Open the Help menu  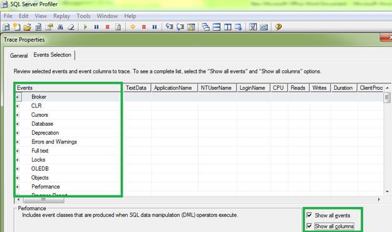pos(130,16)
